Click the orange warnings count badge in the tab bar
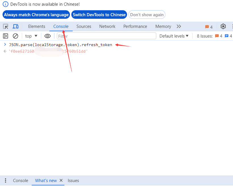This screenshot has width=233, height=188. point(209,27)
